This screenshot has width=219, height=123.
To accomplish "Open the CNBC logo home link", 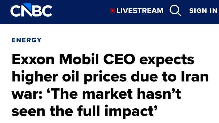I will click(31, 10).
